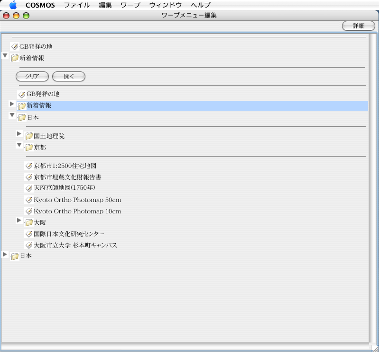379x352 pixels.
Task: Click the GB発祥の地 bookmark icon directly below 開く button
Action: point(22,95)
